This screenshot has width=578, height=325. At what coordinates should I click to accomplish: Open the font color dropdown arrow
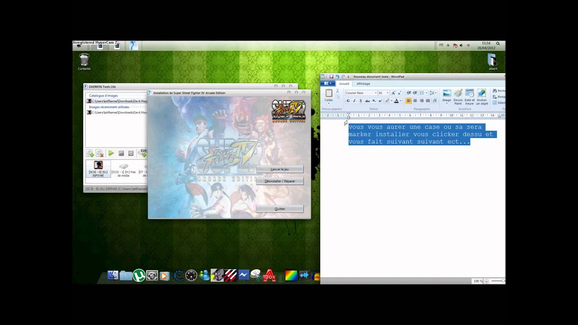click(x=401, y=101)
